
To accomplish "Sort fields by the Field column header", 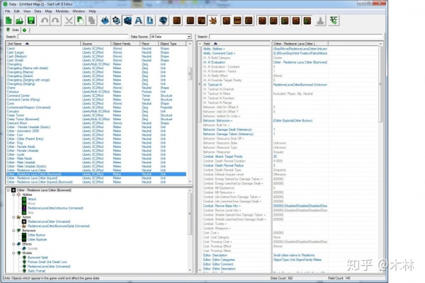I will click(236, 43).
